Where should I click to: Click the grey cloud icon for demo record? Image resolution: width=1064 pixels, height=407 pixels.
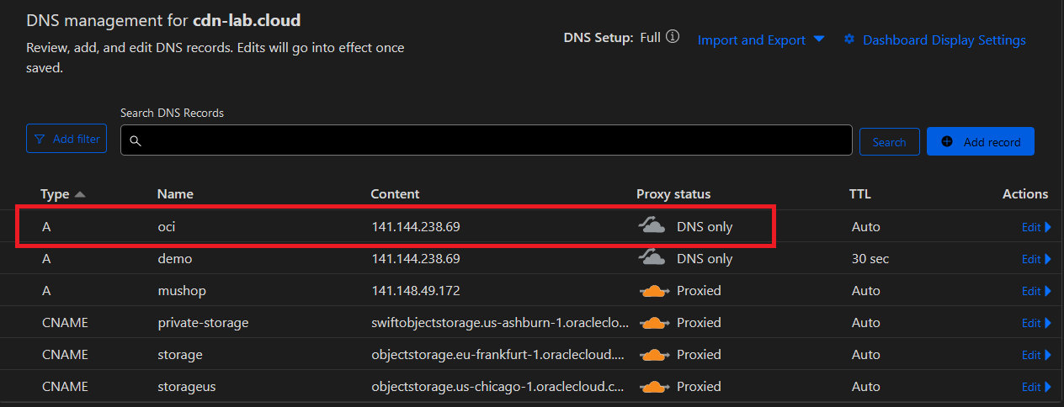click(653, 259)
